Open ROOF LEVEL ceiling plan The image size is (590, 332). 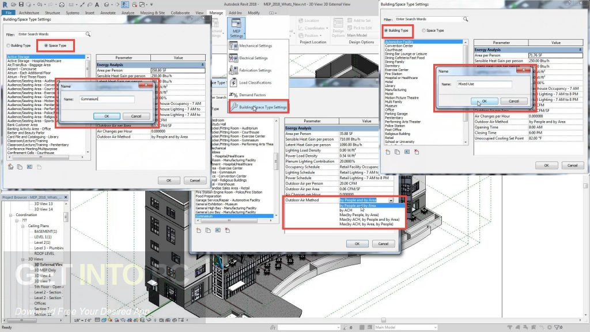coord(44,254)
